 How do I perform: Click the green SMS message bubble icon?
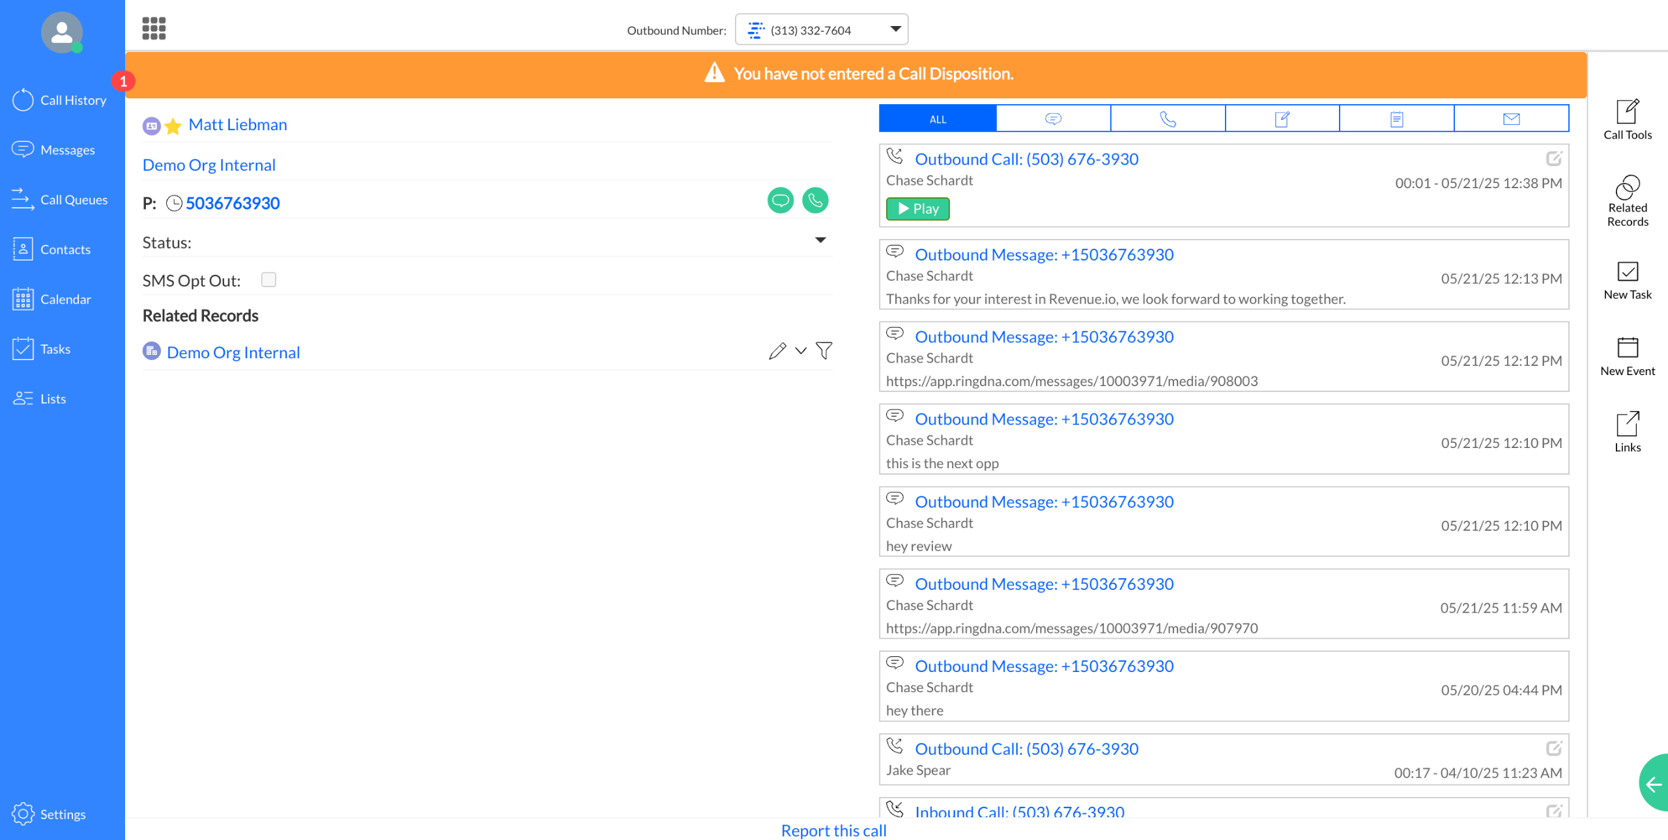click(x=780, y=201)
